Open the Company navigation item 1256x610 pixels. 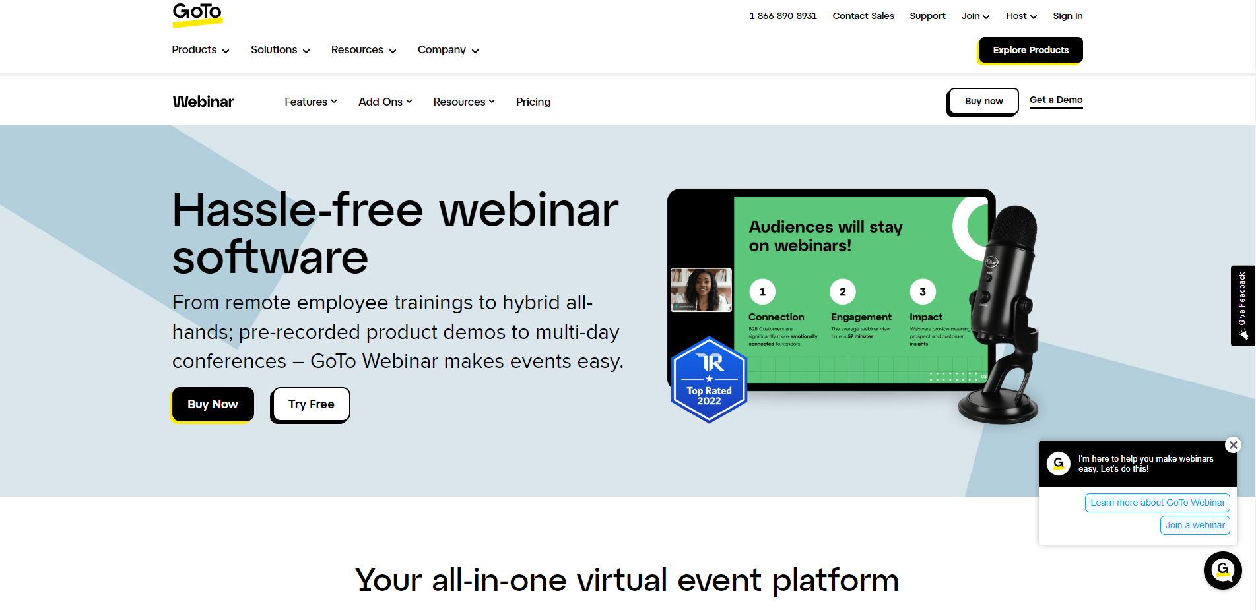[x=447, y=49]
